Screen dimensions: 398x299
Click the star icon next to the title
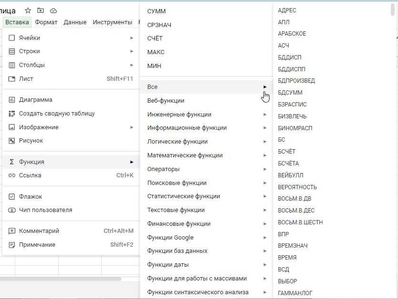(28, 10)
